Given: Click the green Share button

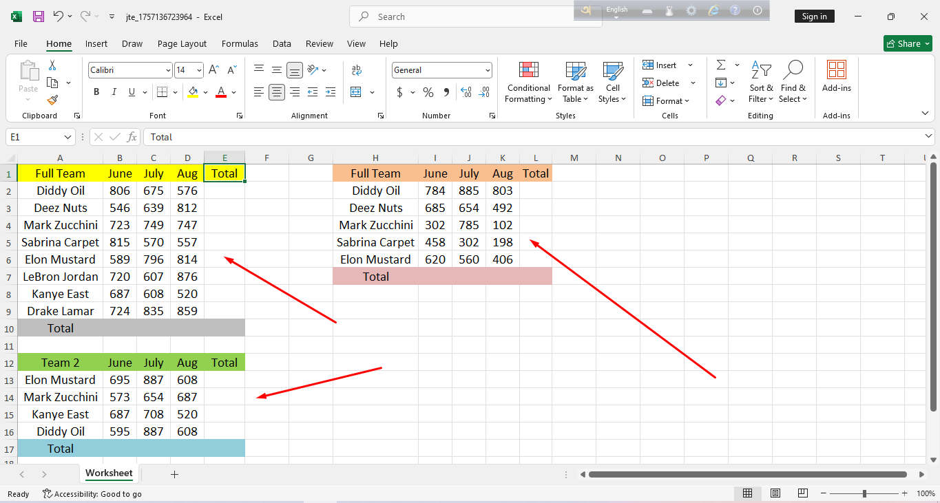Looking at the screenshot, I should tap(908, 43).
